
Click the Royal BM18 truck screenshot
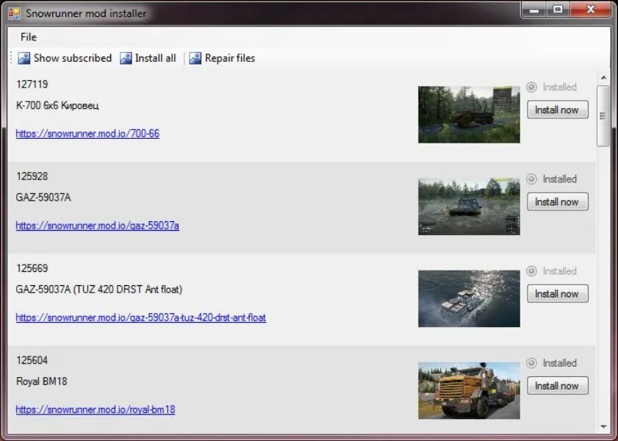point(468,390)
